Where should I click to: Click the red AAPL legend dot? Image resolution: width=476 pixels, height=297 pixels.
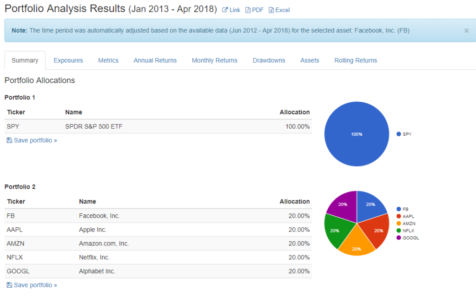point(399,216)
